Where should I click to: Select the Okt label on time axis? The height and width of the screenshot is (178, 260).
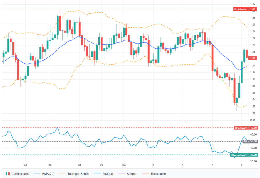pos(124,165)
